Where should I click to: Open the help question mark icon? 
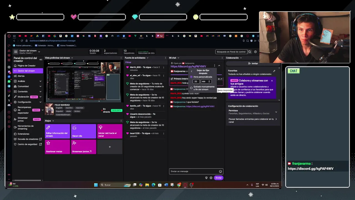pyautogui.click(x=255, y=52)
